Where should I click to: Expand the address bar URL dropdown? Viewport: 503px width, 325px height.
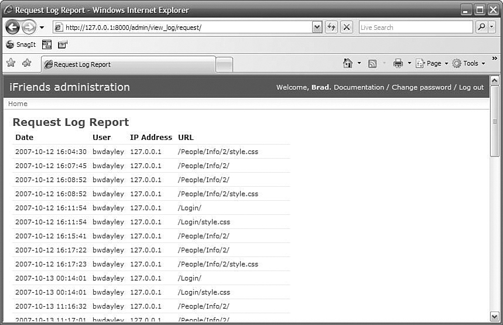tap(317, 27)
